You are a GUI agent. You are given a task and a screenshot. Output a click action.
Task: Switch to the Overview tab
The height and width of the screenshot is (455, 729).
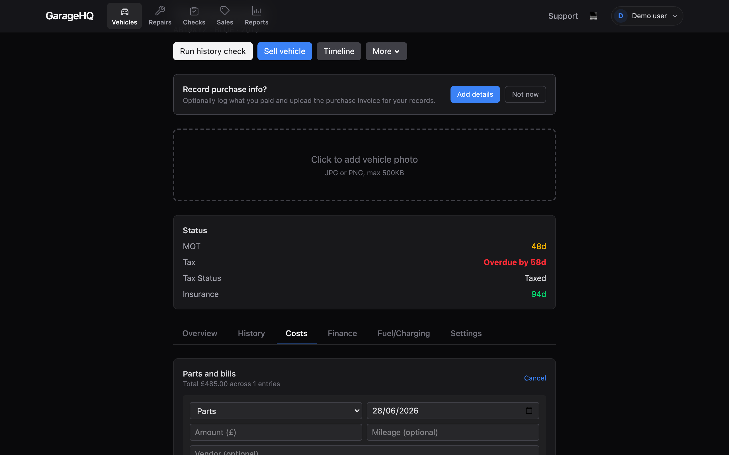(200, 333)
